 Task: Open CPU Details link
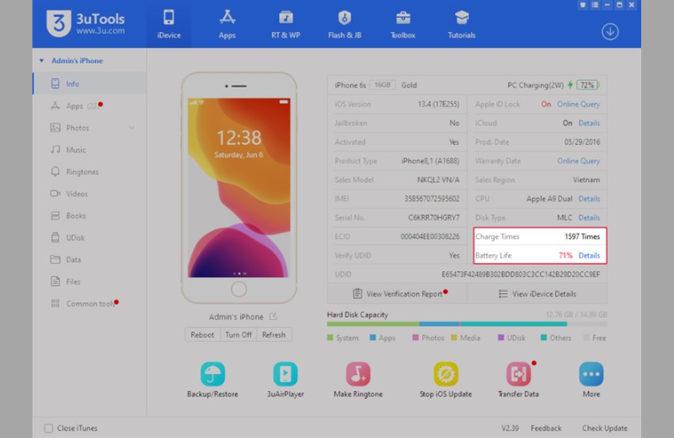[x=589, y=199]
